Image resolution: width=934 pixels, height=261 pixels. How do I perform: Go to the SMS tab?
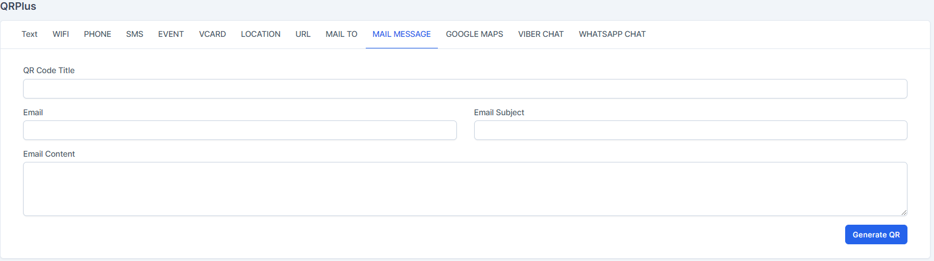tap(134, 34)
